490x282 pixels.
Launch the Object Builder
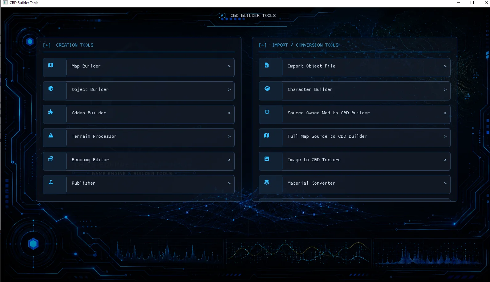coord(139,91)
